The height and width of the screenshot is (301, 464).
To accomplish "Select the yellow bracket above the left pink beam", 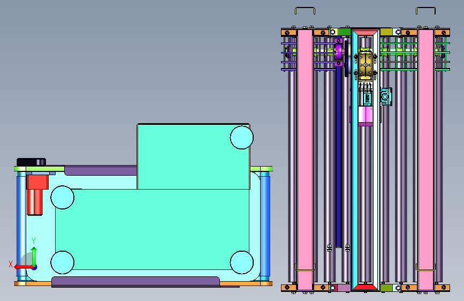I will 305,11.
